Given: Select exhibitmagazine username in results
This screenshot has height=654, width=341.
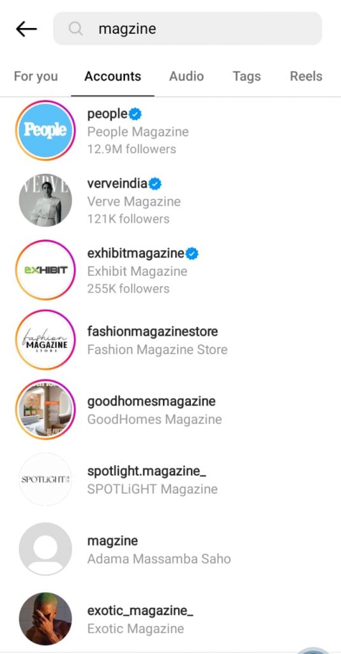Looking at the screenshot, I should [x=135, y=253].
